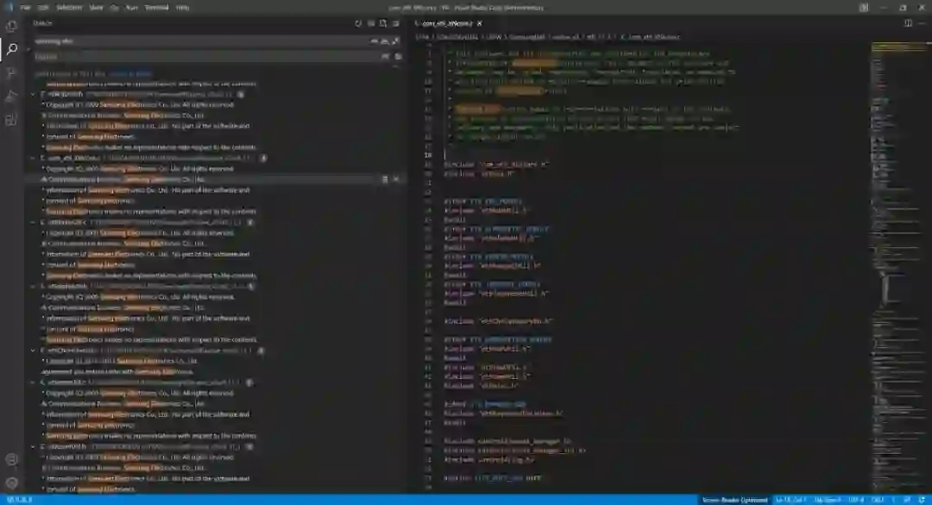Click the Tab Size indicator in status bar
This screenshot has height=505, width=932.
[x=827, y=500]
